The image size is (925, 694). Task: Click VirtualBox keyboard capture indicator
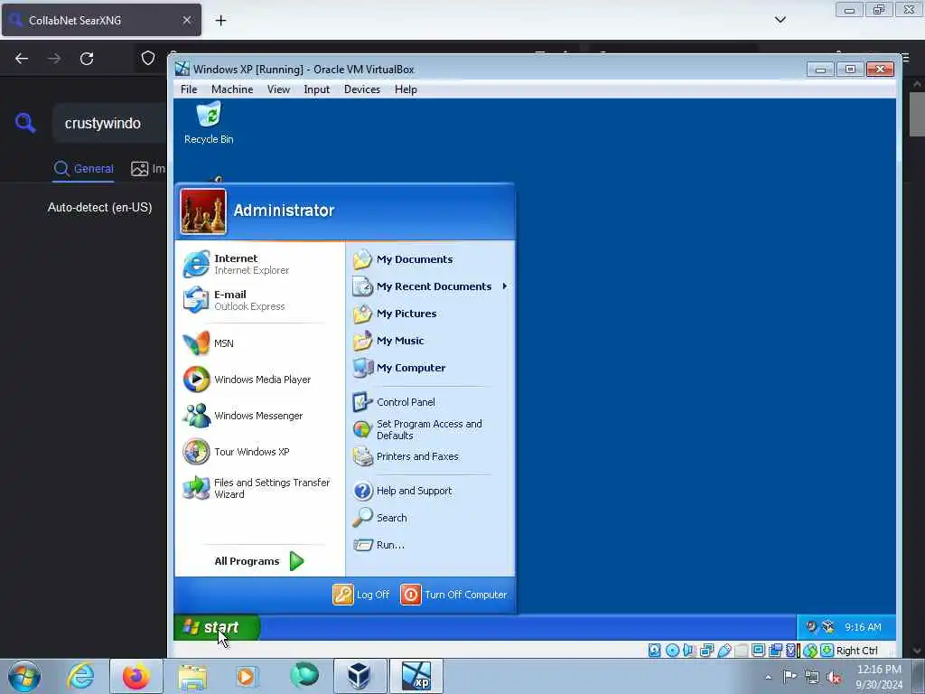coord(827,651)
